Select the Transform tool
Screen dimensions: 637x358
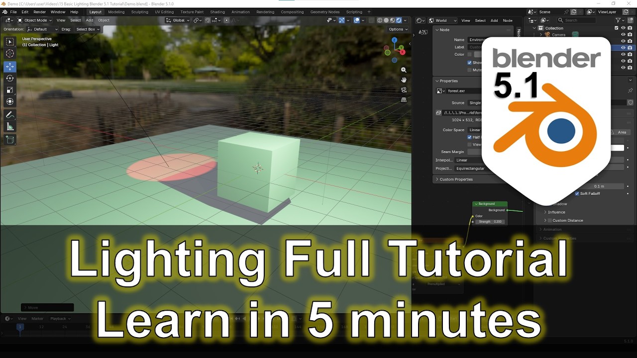pos(10,102)
